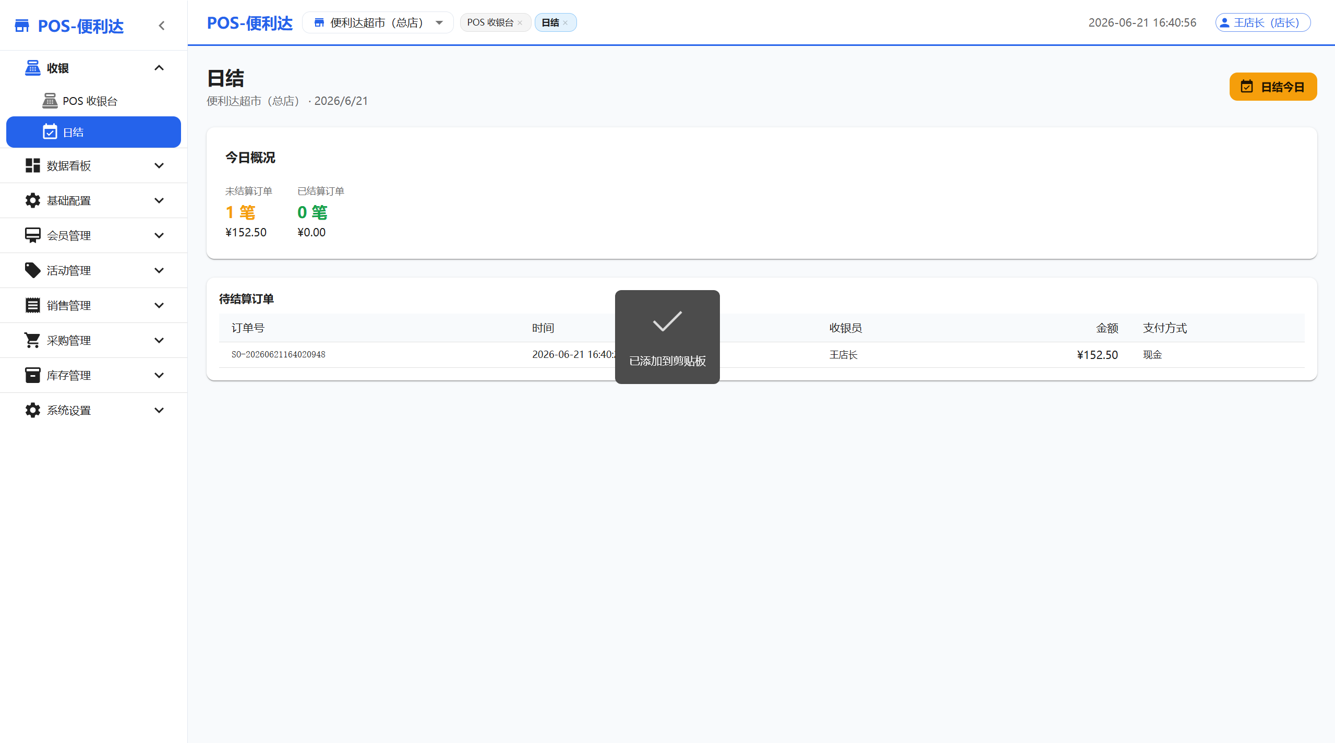This screenshot has width=1335, height=743.
Task: Select the 日结 tab in the header
Action: [x=550, y=22]
